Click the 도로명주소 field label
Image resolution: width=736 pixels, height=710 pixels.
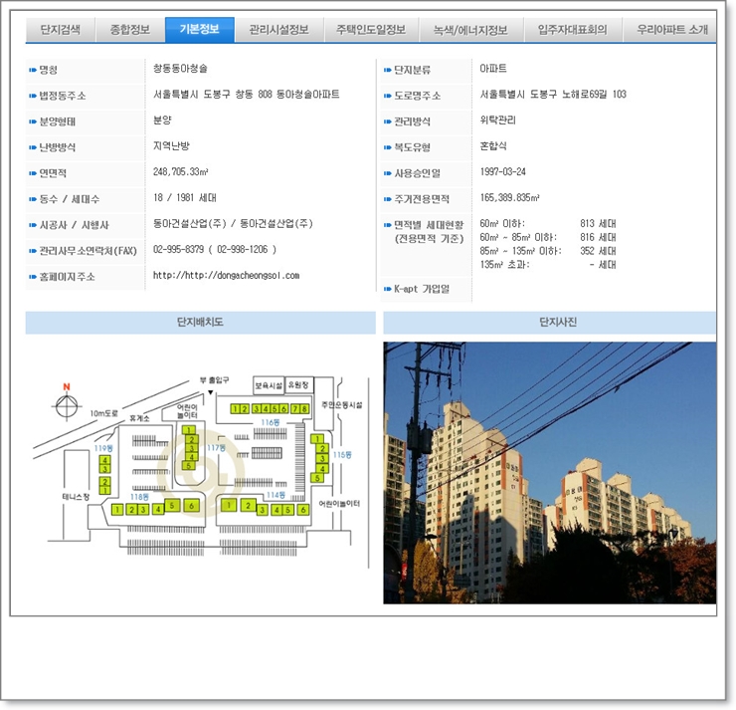click(x=418, y=96)
